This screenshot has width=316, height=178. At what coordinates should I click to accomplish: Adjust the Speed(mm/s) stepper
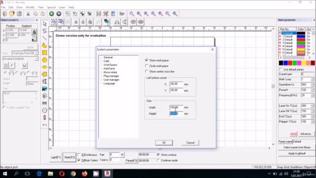coord(313,85)
